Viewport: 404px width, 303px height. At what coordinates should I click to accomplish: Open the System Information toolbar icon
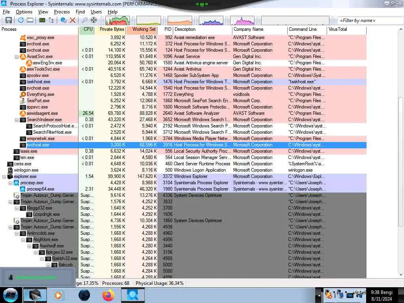tap(30, 21)
